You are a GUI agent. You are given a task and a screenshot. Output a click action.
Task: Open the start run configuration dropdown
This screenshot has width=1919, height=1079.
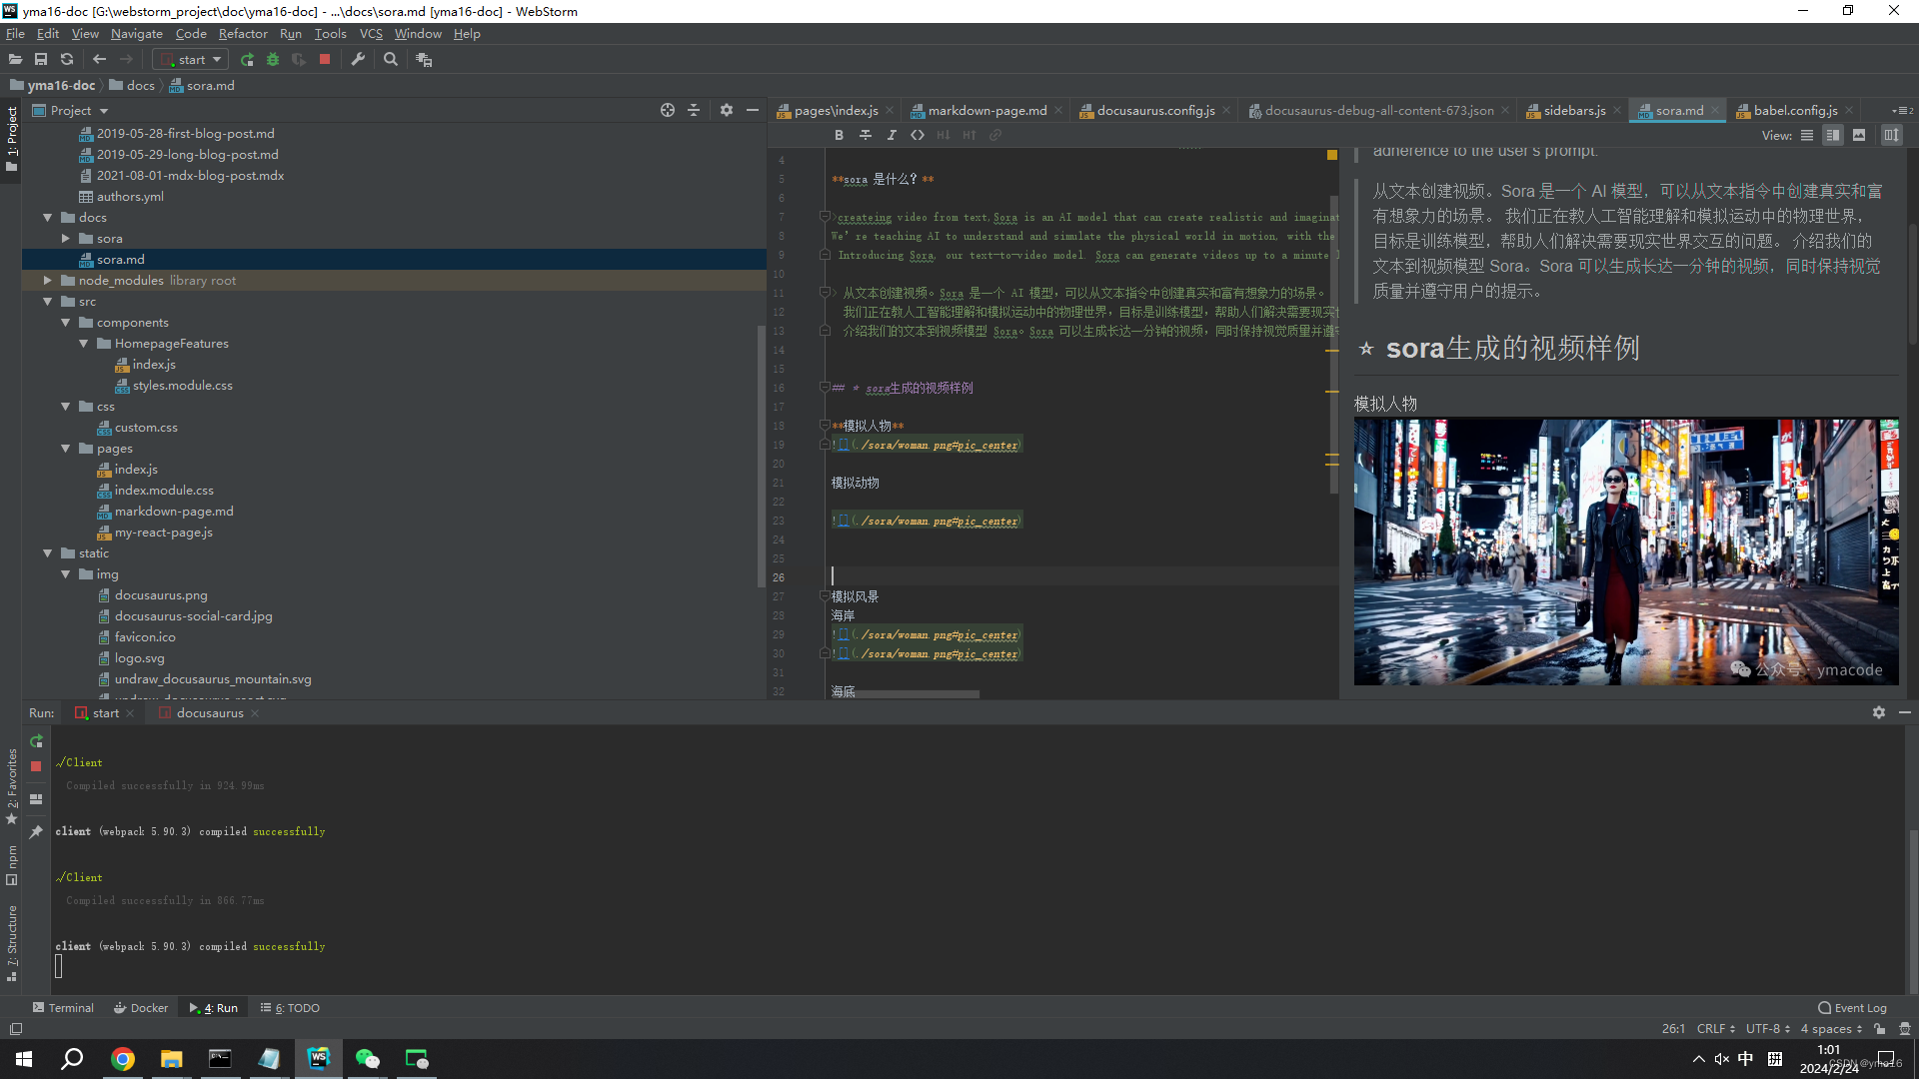click(x=191, y=60)
